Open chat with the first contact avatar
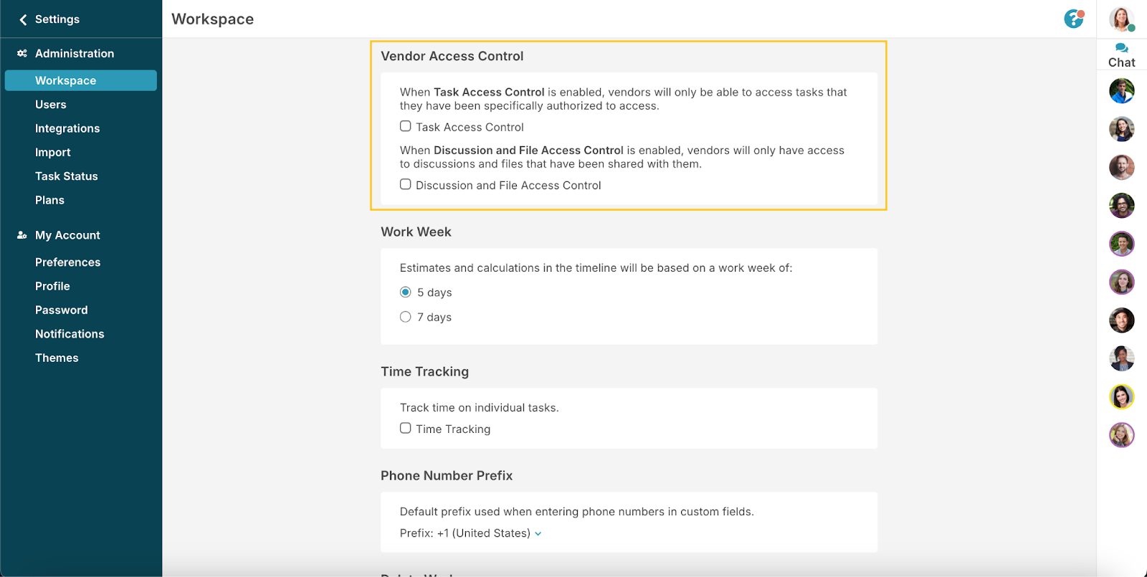The image size is (1147, 577). 1121,91
